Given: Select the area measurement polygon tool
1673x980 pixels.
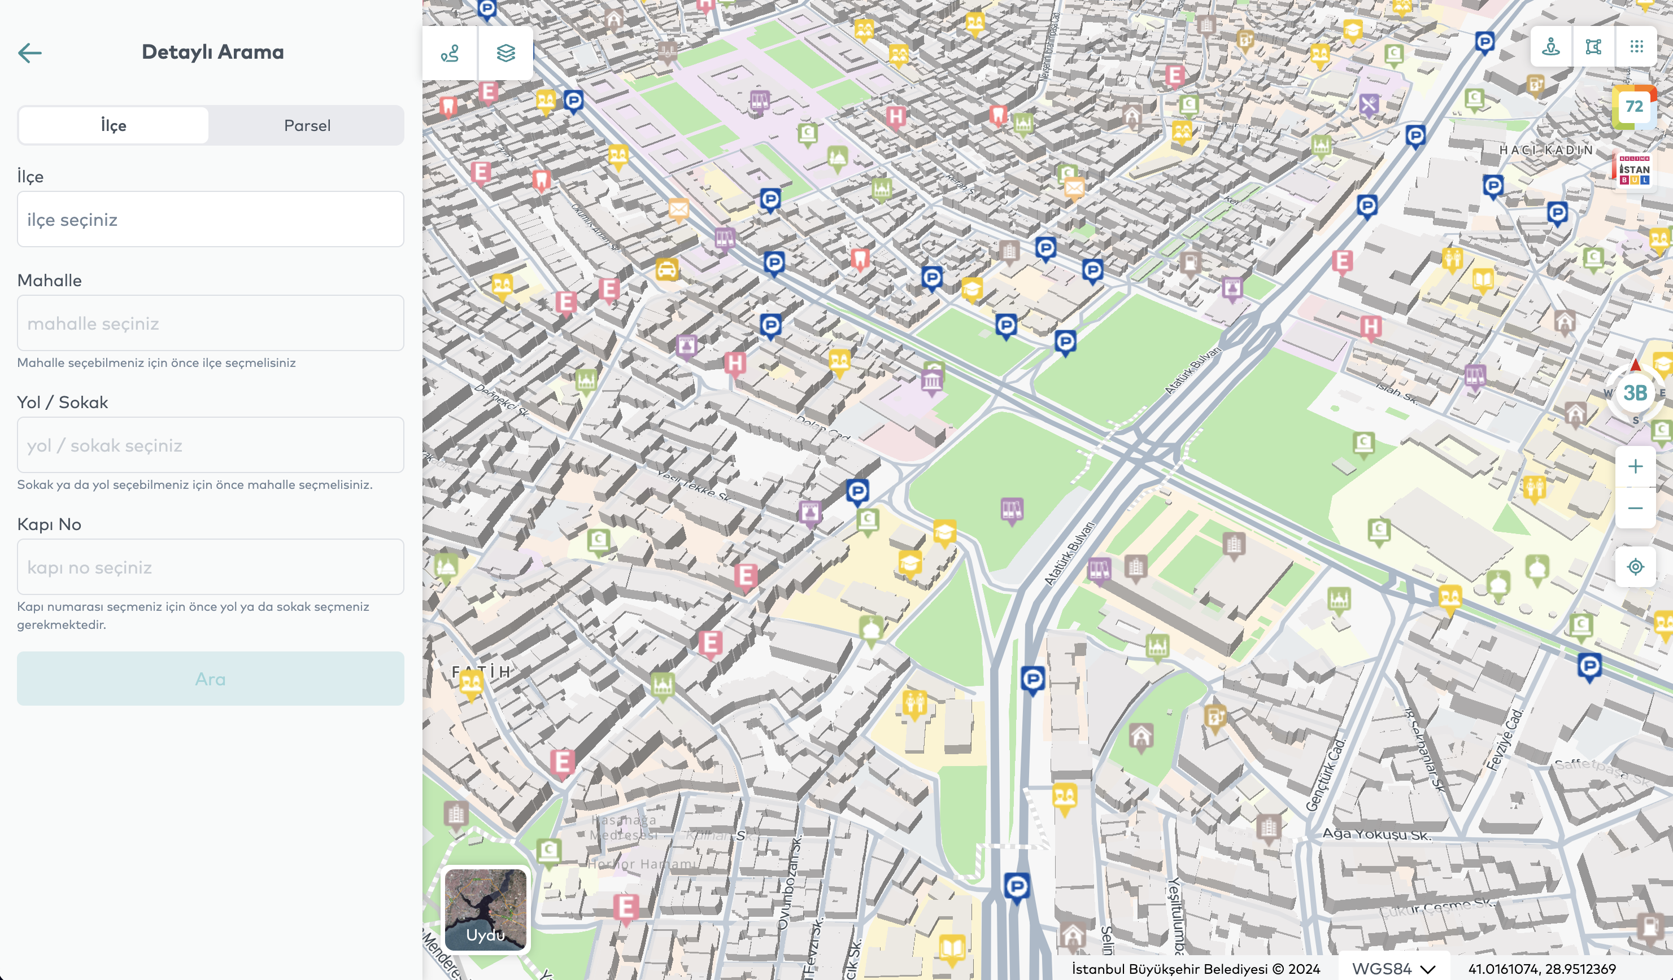Looking at the screenshot, I should 1593,46.
